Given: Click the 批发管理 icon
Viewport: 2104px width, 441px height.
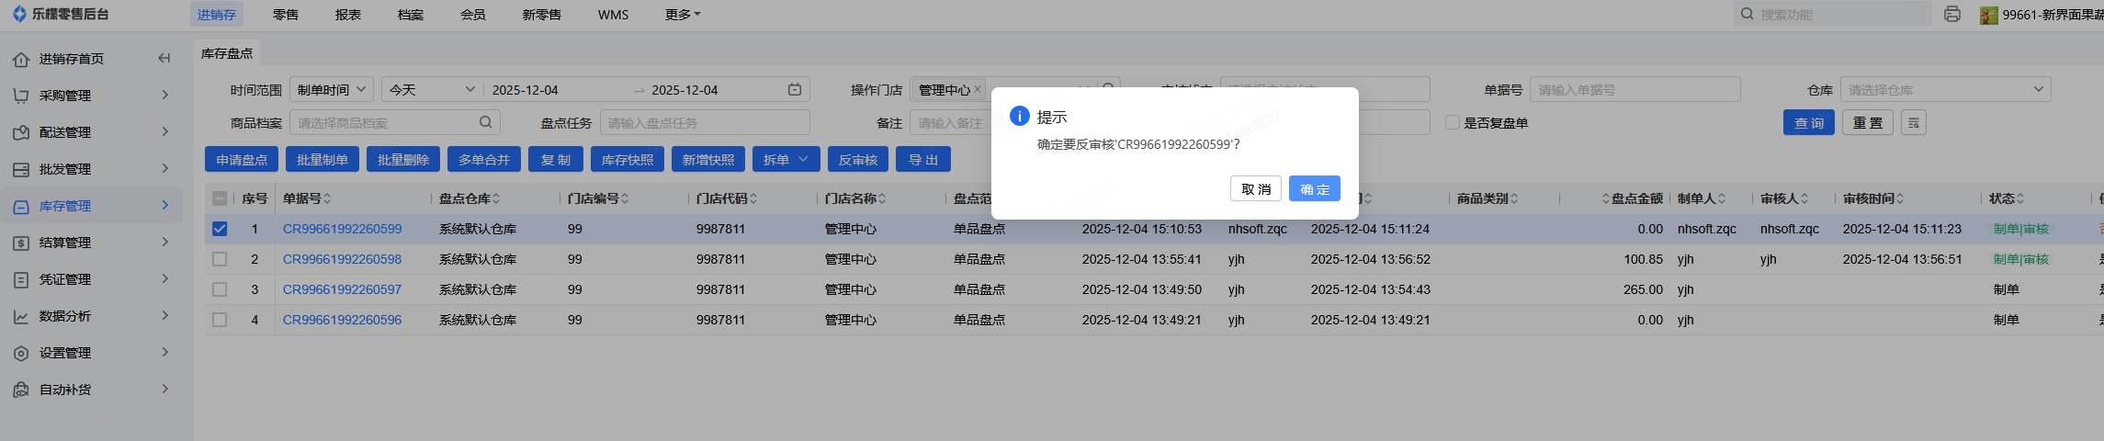Looking at the screenshot, I should coord(21,169).
